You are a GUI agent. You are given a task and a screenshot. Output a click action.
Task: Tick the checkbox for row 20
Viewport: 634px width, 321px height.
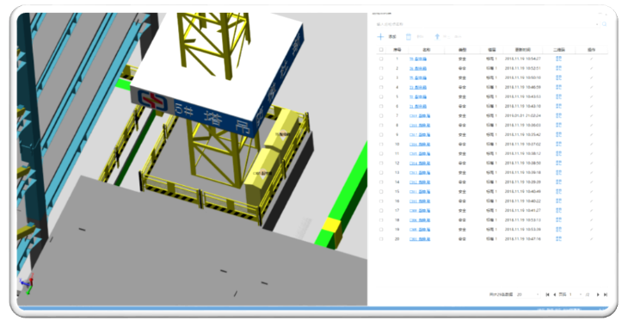381,239
